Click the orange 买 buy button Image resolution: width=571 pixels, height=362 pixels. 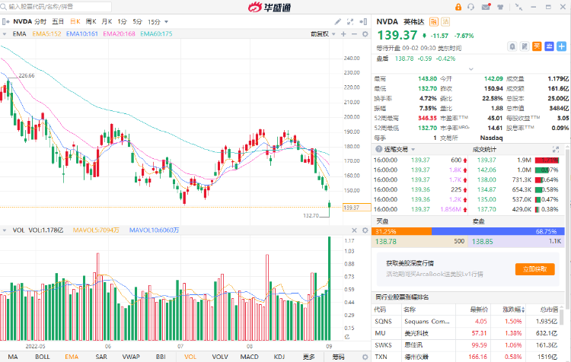(x=537, y=46)
